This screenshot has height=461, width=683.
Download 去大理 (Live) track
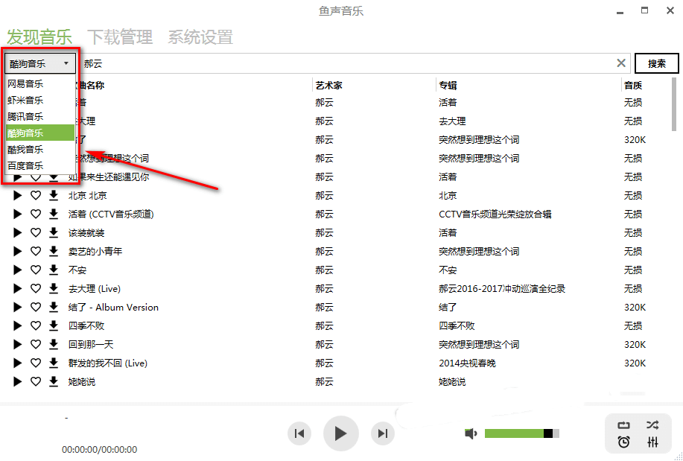tap(54, 288)
